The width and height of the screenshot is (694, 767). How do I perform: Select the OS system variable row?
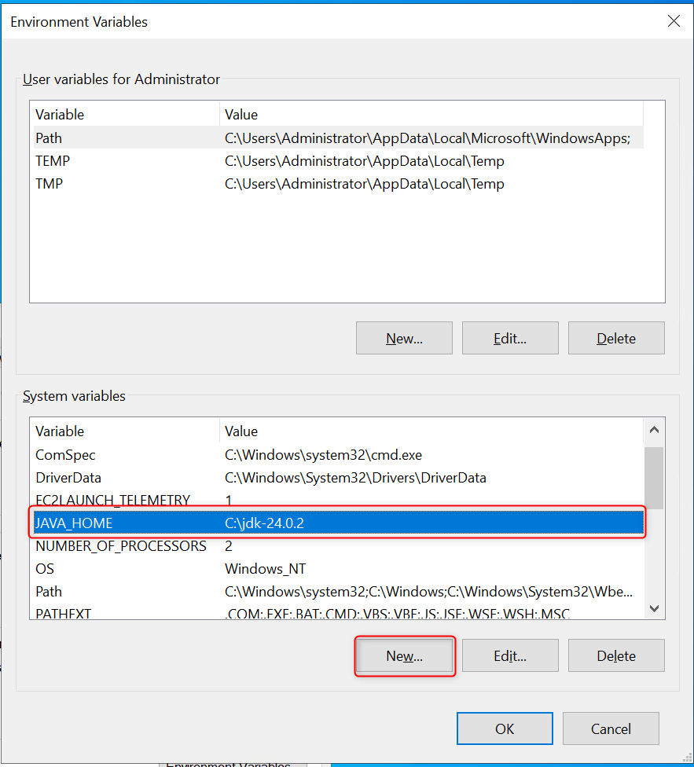point(339,569)
